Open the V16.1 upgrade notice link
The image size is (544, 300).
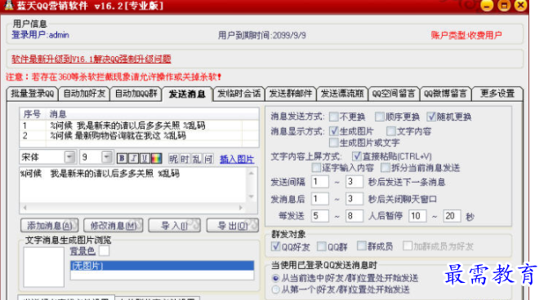pos(91,59)
